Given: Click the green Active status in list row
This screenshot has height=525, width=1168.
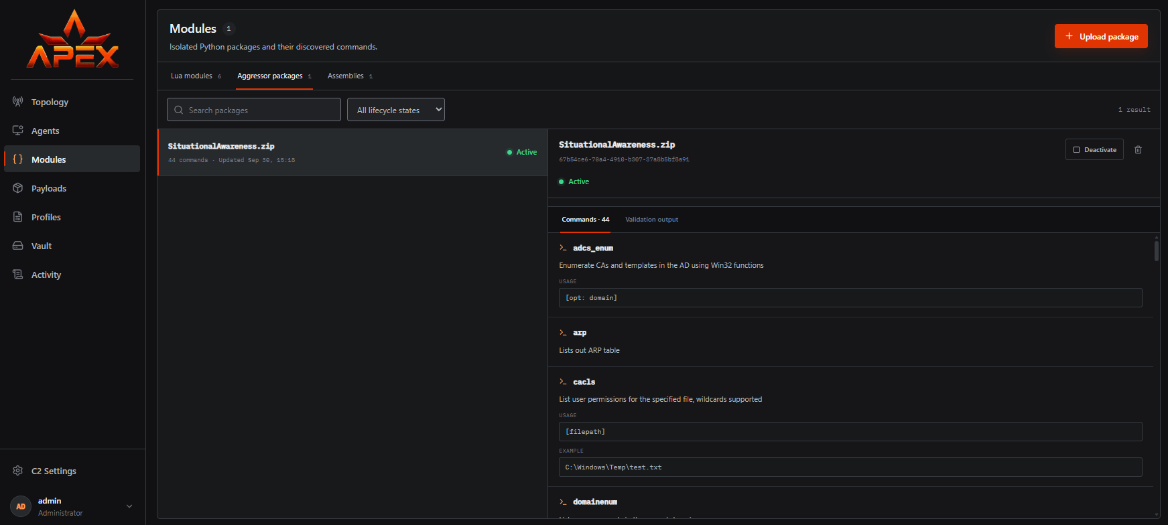Looking at the screenshot, I should click(522, 152).
